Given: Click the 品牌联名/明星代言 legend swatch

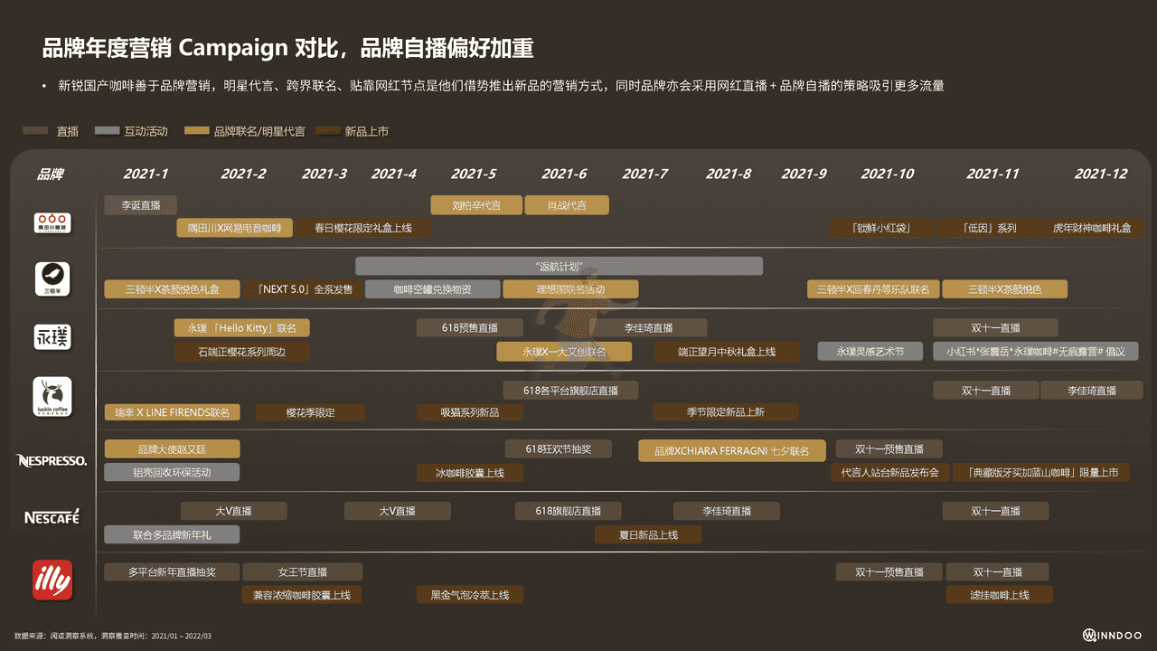Looking at the screenshot, I should pos(196,131).
